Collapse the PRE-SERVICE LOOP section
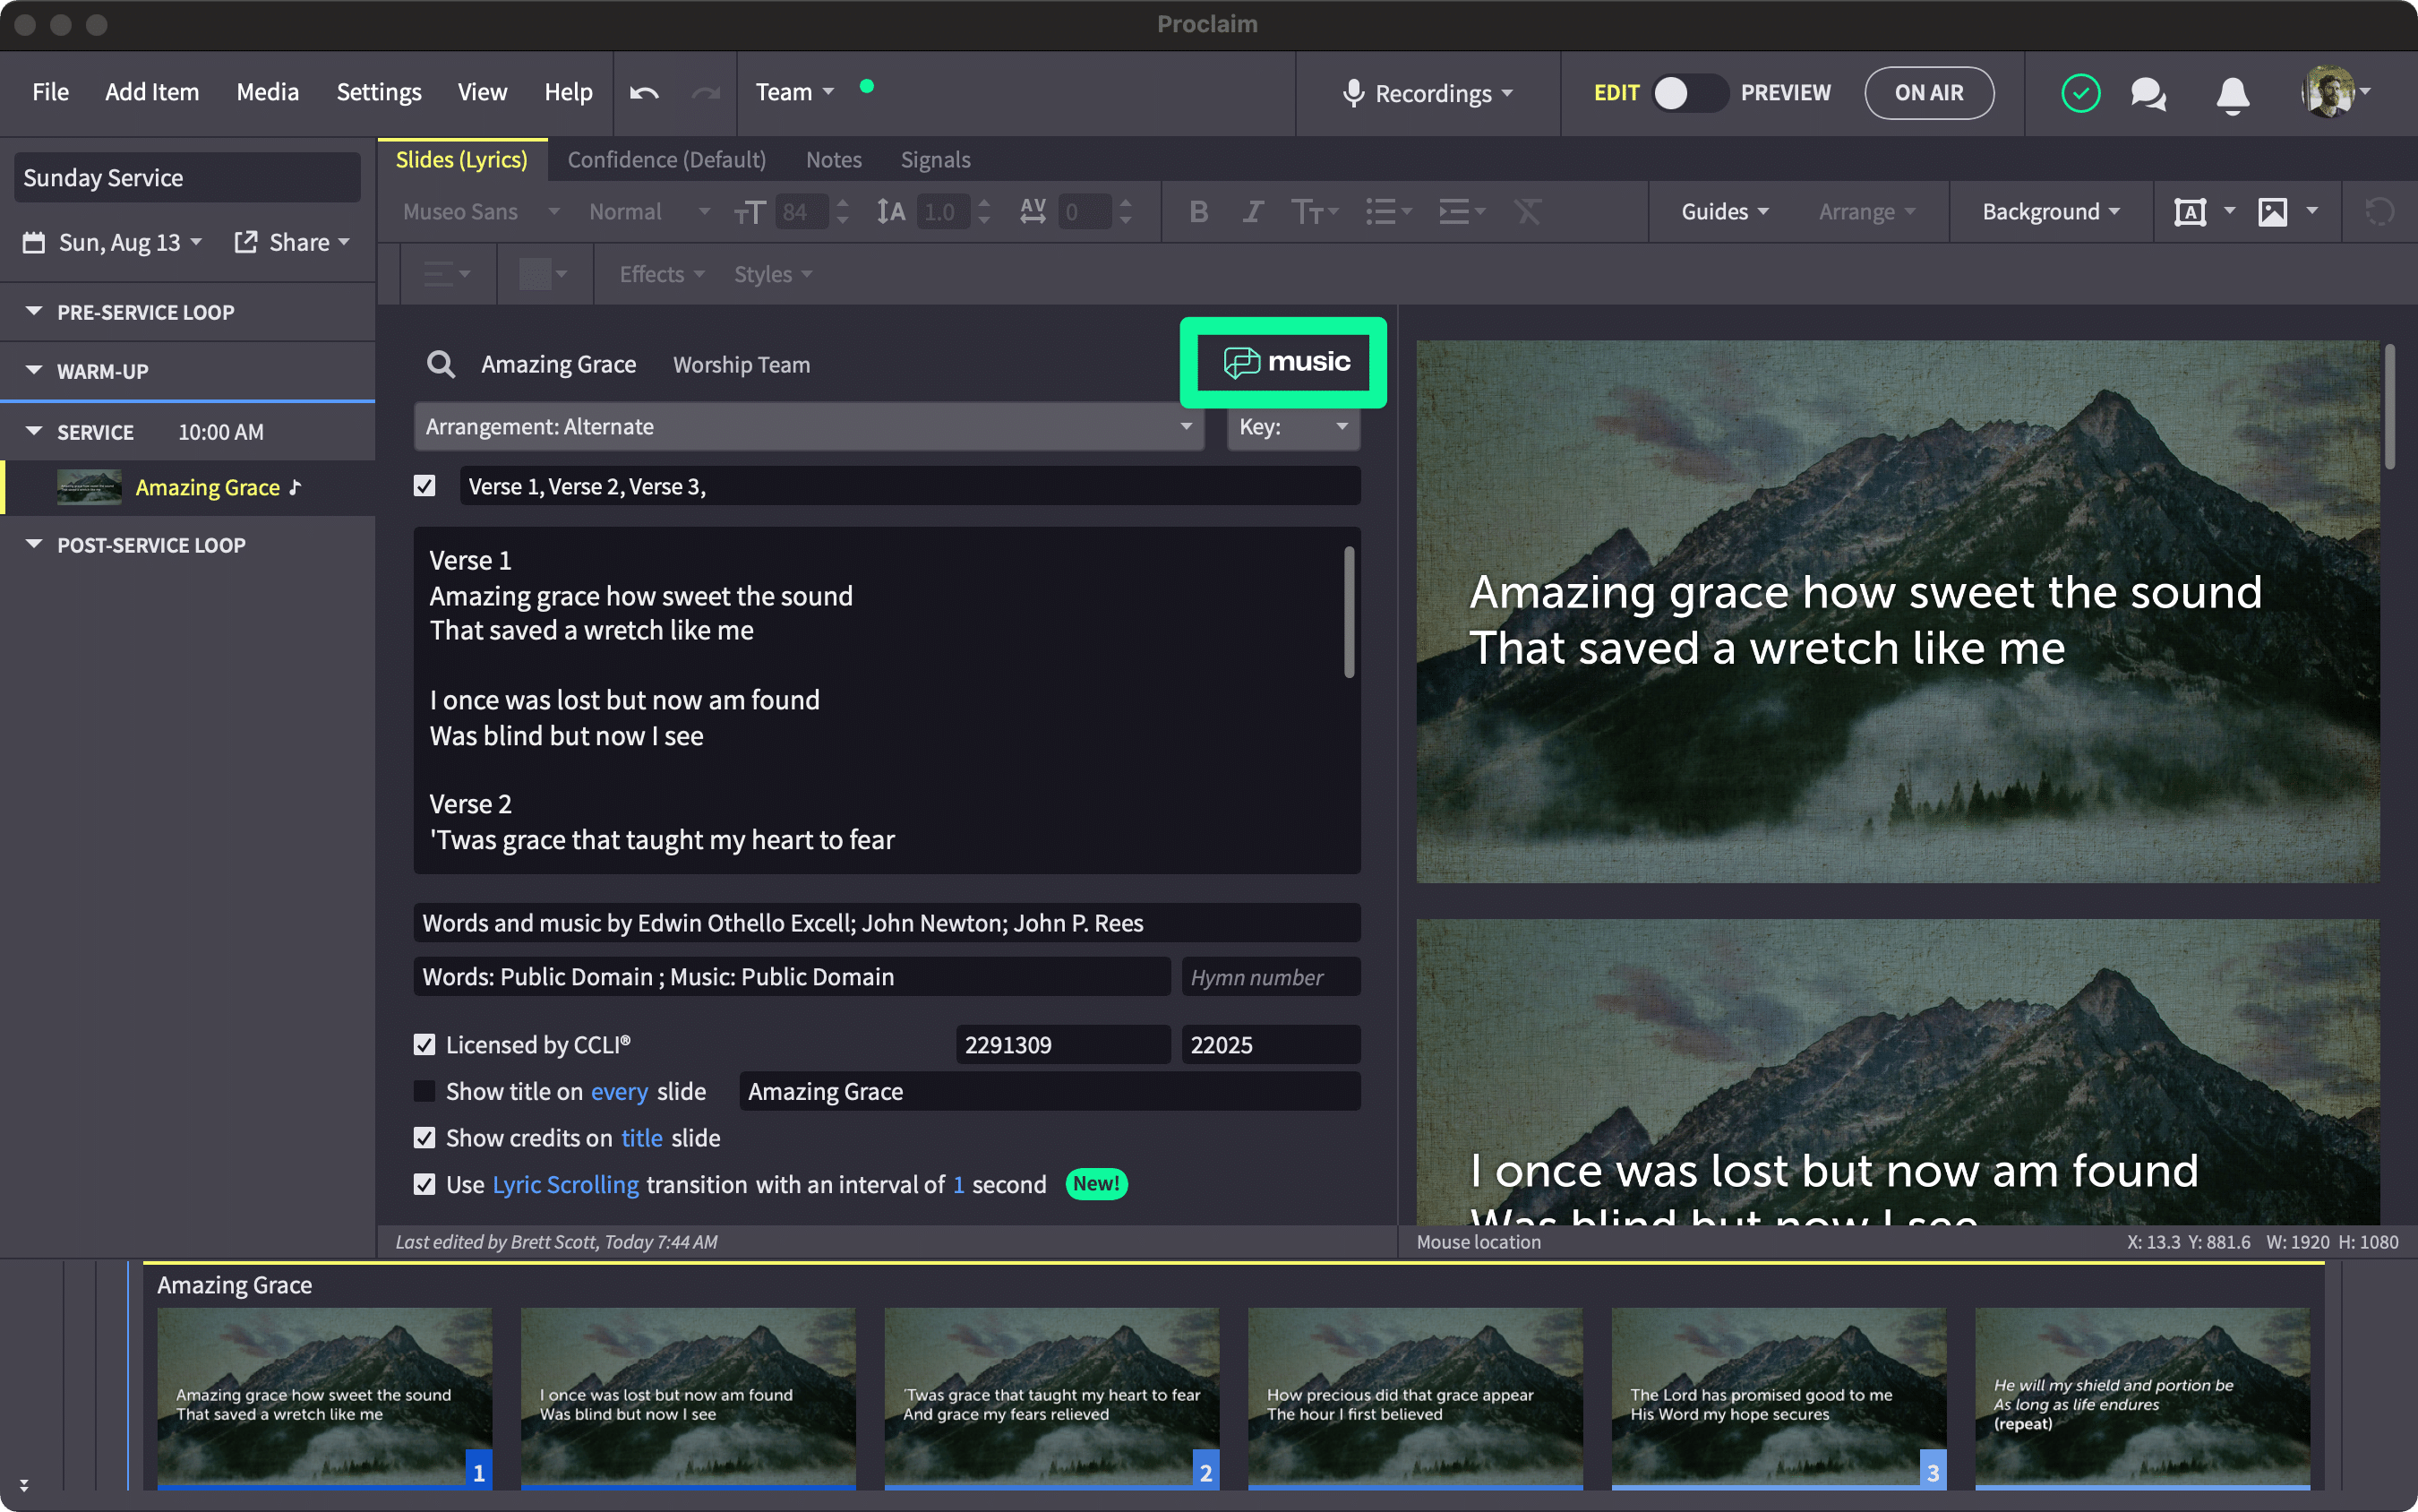The image size is (2418, 1512). [x=34, y=312]
